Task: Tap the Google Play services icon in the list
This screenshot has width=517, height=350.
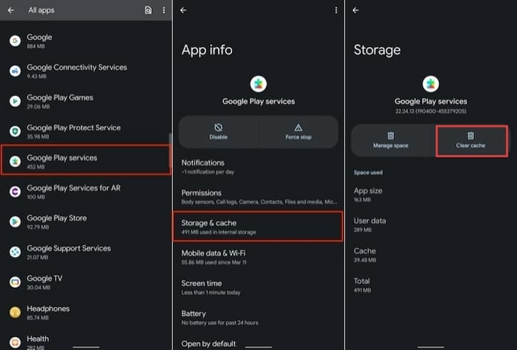Action: pos(15,161)
